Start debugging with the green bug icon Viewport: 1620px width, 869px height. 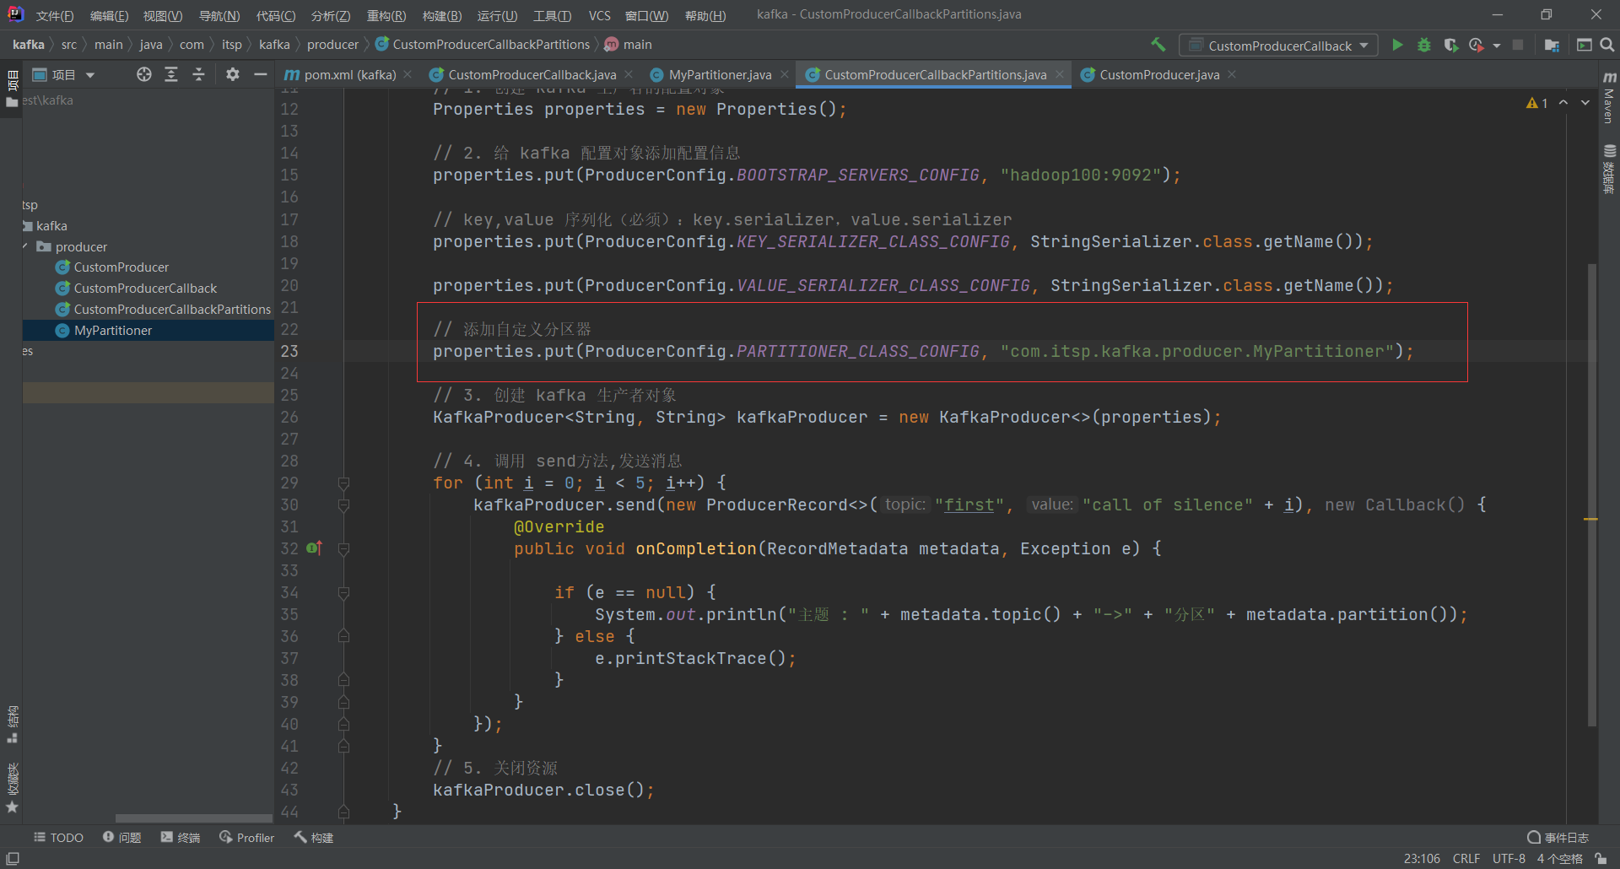(x=1424, y=45)
